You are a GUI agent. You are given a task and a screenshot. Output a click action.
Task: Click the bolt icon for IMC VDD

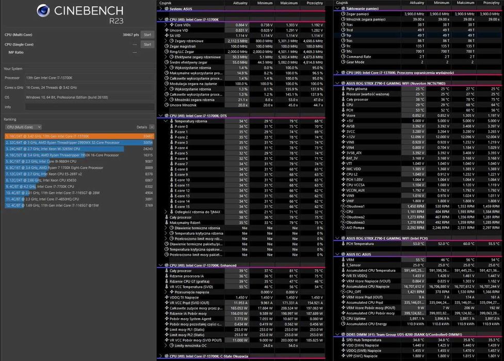click(x=343, y=169)
